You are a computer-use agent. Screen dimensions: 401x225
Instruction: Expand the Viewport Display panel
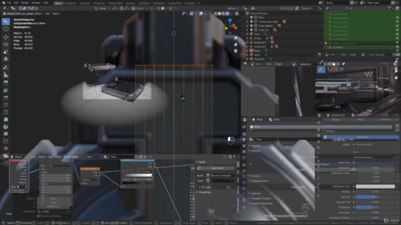[261, 199]
